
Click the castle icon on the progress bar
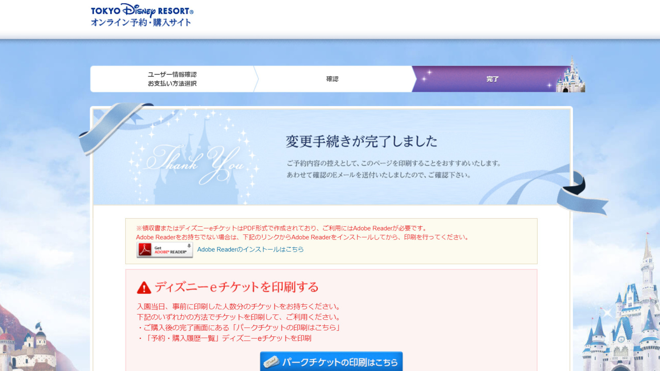click(x=571, y=75)
